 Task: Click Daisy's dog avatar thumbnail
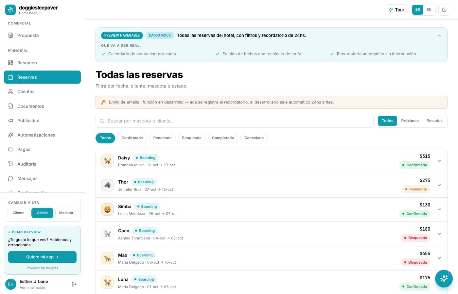click(x=107, y=161)
